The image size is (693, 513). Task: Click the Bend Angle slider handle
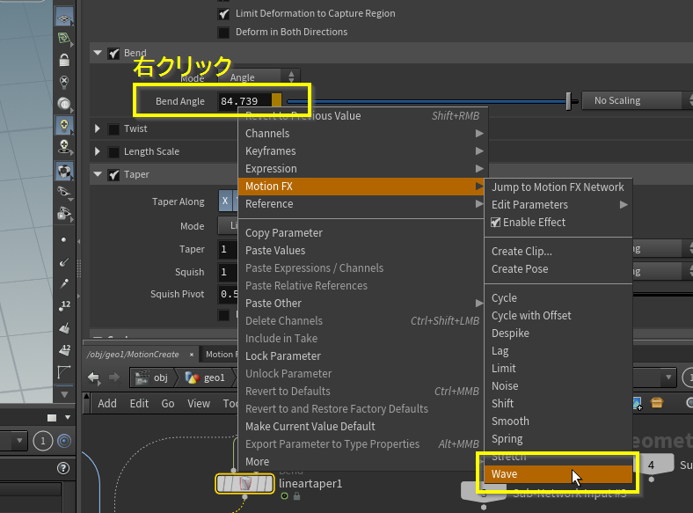[568, 101]
